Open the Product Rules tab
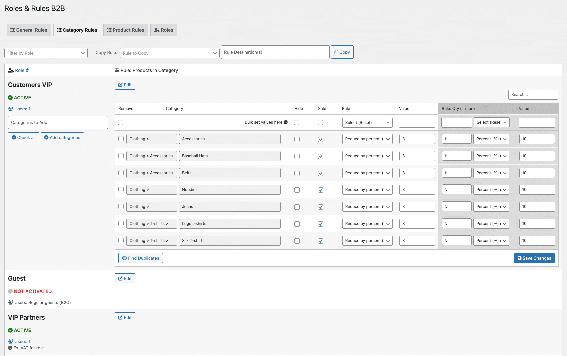 tap(126, 30)
